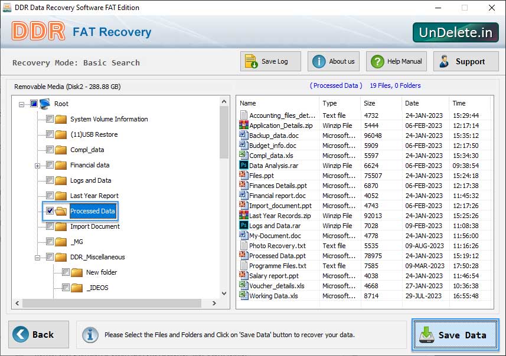Click the My-Document.doc Word icon
Screen dimensions: 506x356
coord(243,235)
